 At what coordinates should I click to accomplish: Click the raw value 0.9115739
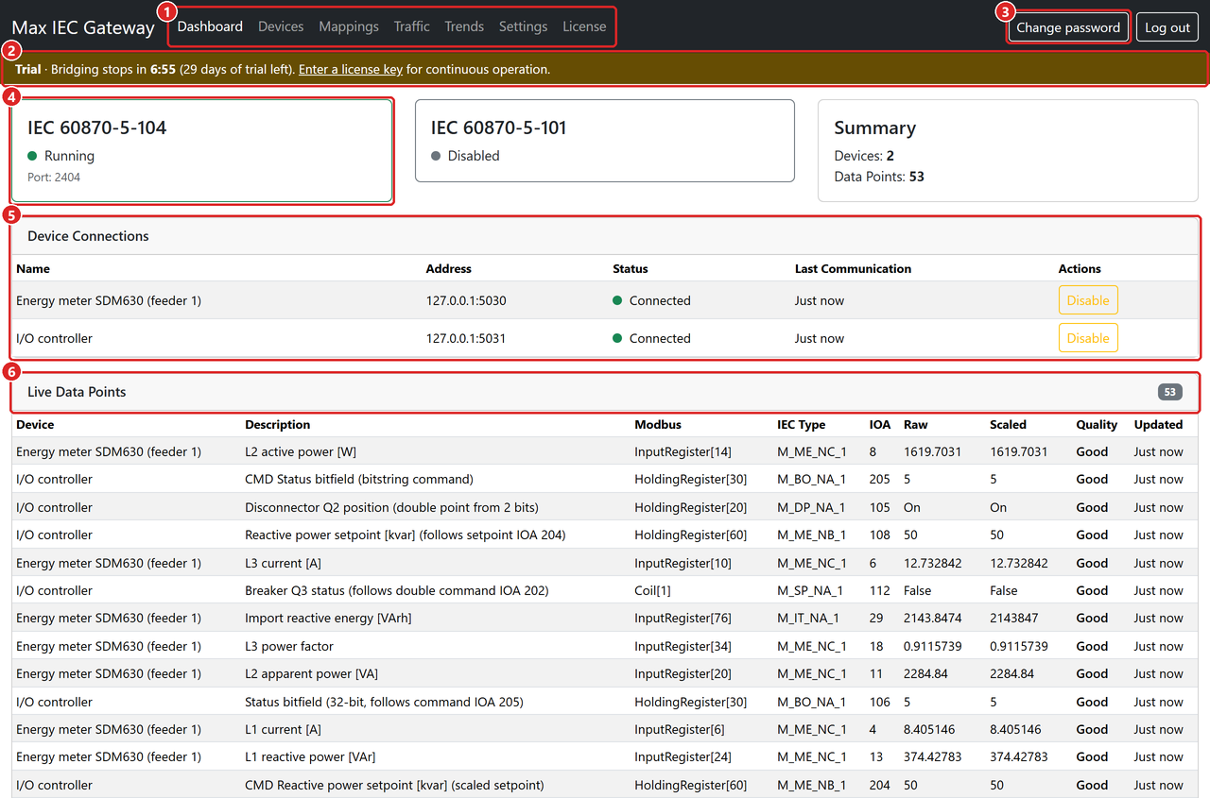932,646
